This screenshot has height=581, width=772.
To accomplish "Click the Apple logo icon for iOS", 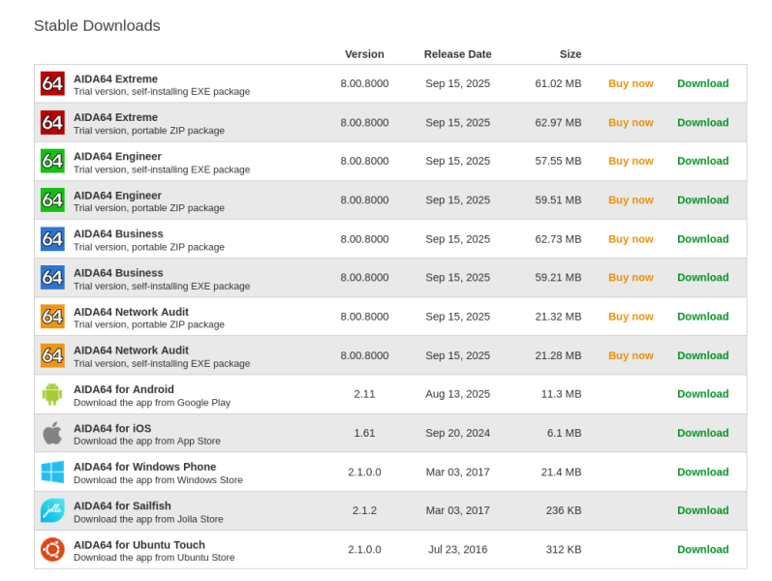I will pos(52,433).
